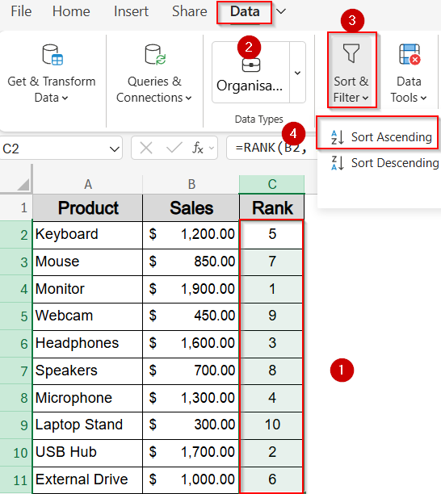Select the Mouse cell
The image size is (441, 494).
click(88, 262)
